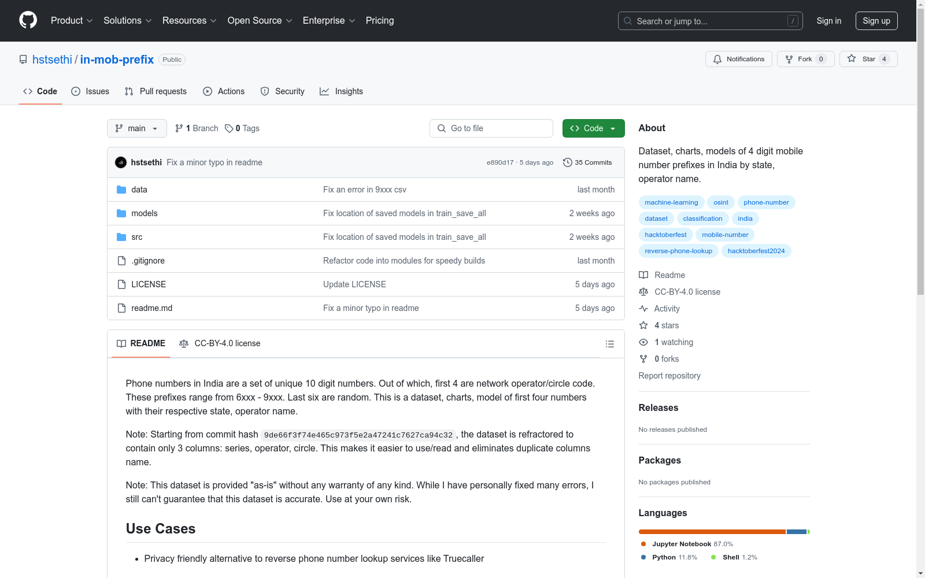
Task: Click the Releases heading link
Action: pos(658,407)
